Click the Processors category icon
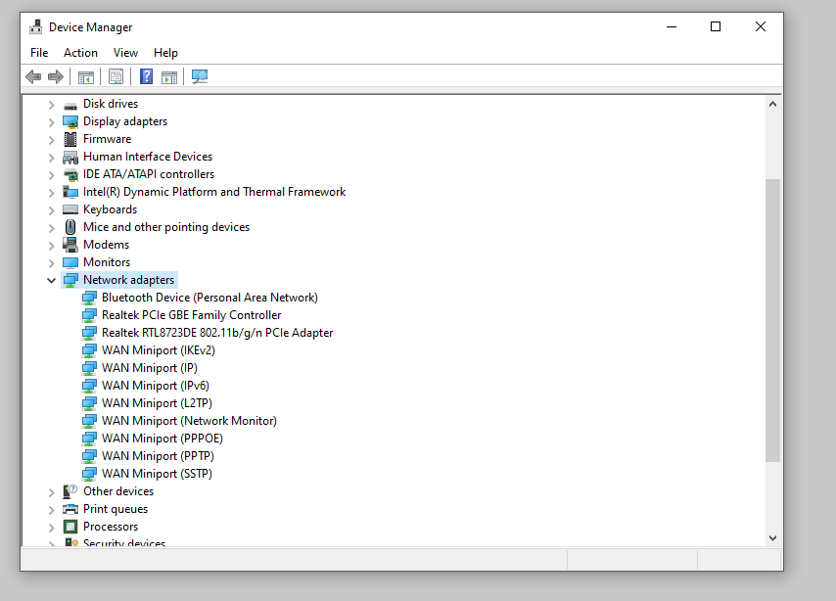836x601 pixels. 70,527
